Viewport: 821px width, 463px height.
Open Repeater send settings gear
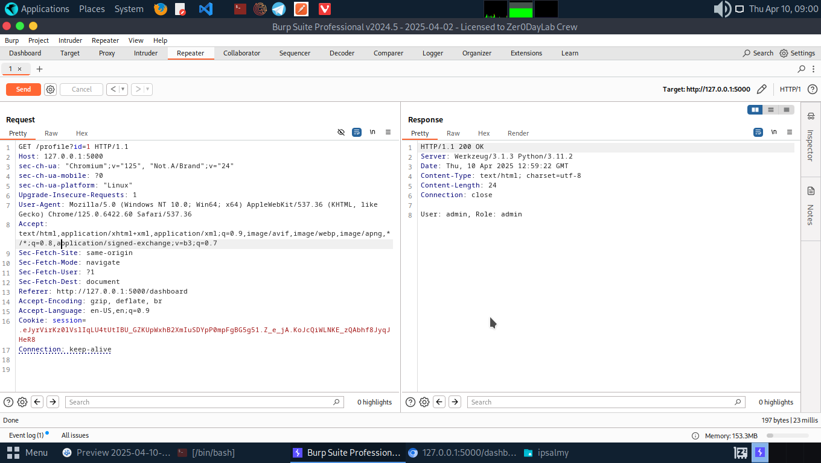click(51, 89)
